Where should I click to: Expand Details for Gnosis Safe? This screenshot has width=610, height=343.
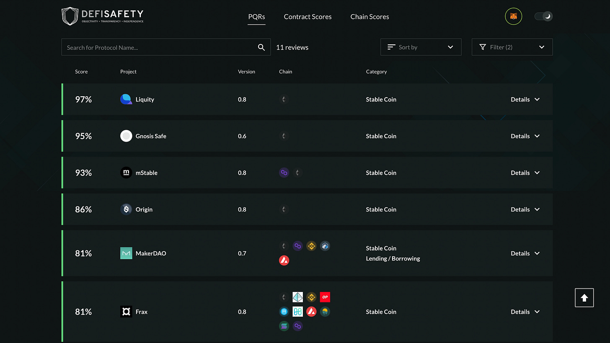click(525, 136)
